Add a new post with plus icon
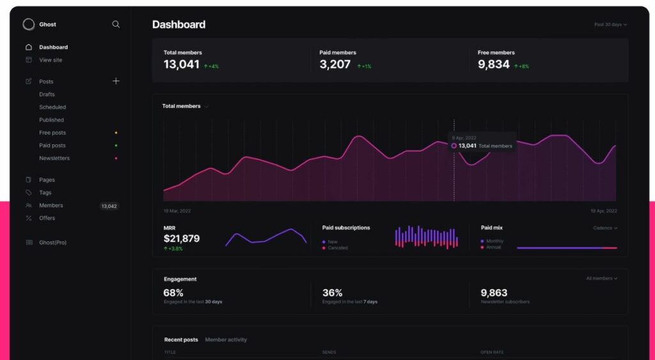The width and height of the screenshot is (655, 360). 116,81
